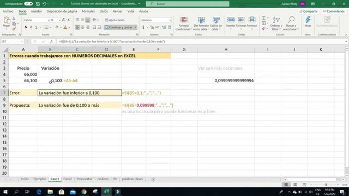Click the Comentarios button
The image size is (349, 196).
[334, 11]
